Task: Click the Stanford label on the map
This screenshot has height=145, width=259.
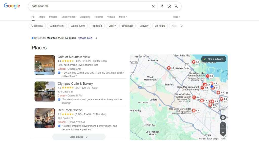Action: click(169, 84)
